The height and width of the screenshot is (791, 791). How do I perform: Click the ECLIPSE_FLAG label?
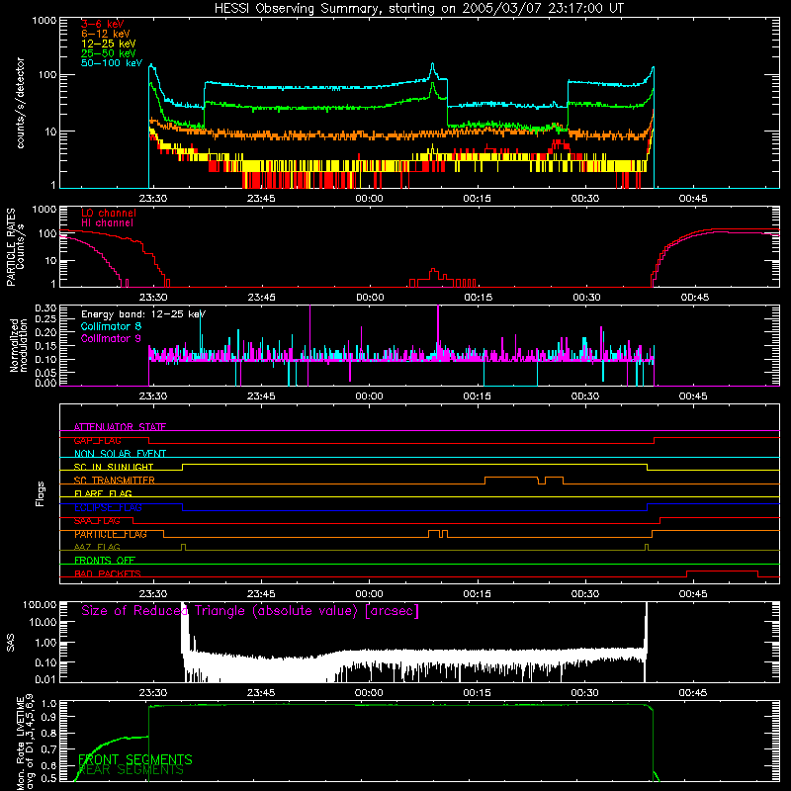(108, 507)
